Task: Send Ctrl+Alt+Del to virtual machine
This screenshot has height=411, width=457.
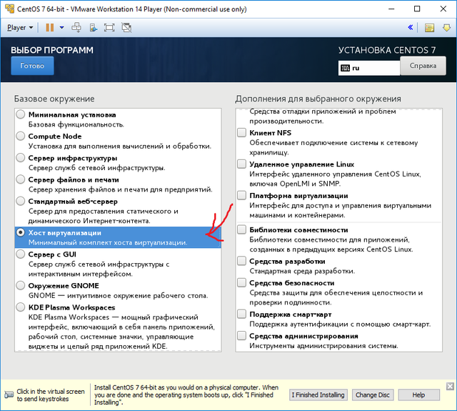Action: tap(76, 28)
